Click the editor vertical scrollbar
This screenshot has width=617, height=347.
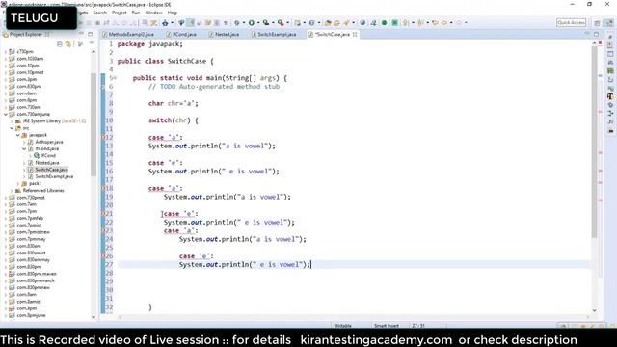[x=594, y=142]
